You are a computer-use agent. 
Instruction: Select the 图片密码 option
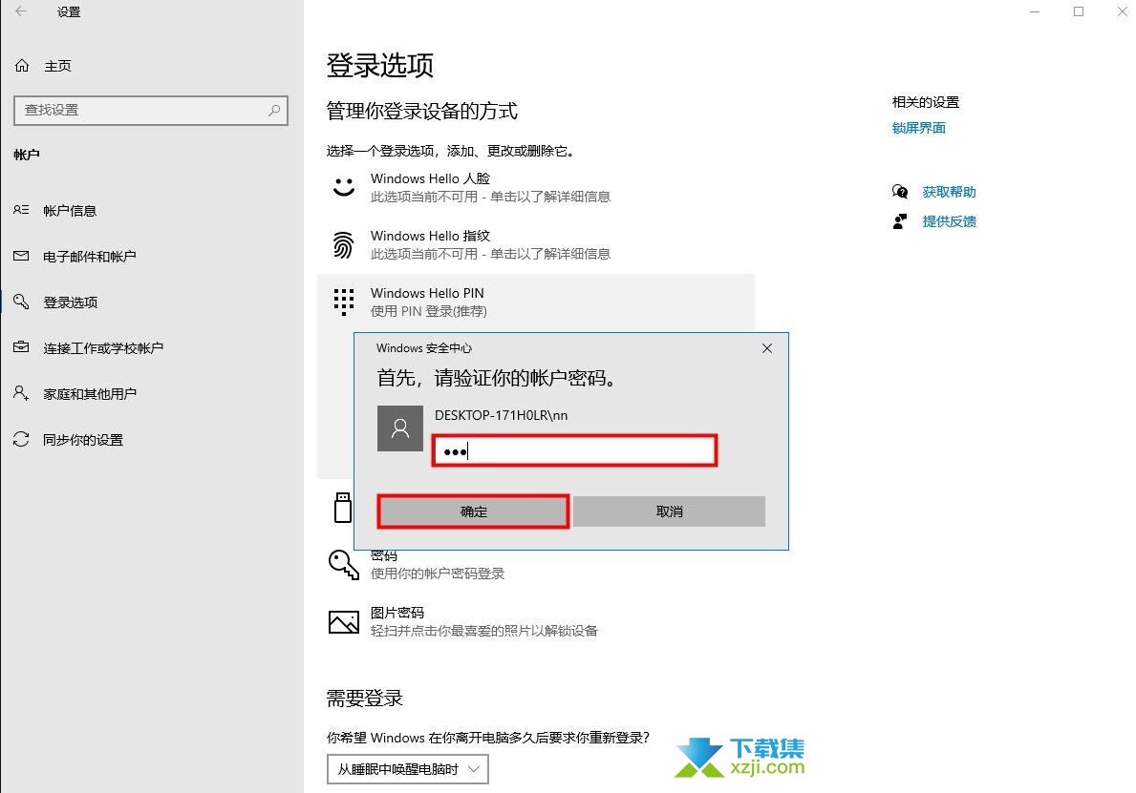[x=536, y=621]
